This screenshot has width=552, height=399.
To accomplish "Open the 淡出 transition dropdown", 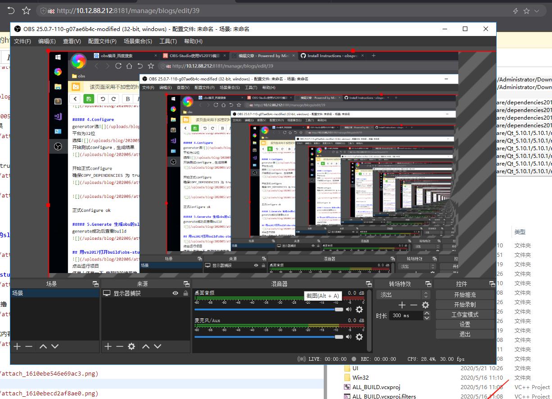I will click(403, 295).
